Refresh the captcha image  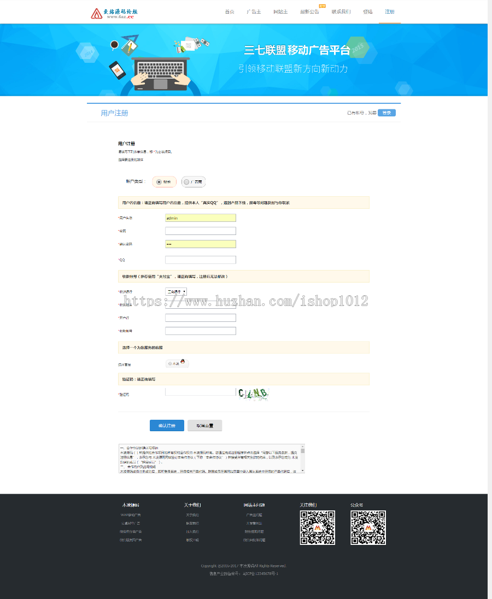click(x=254, y=394)
